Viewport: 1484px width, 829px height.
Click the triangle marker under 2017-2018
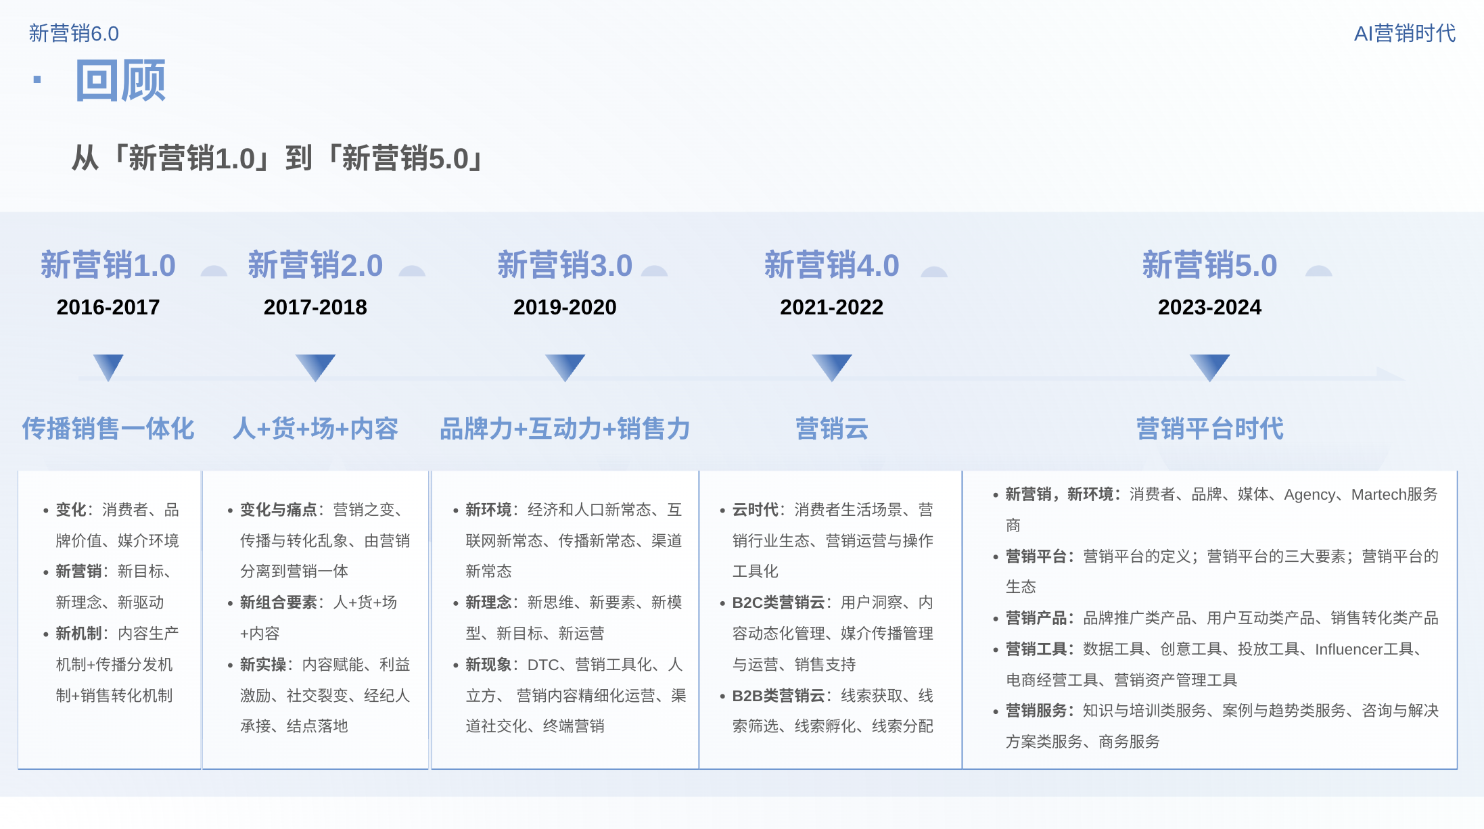(x=315, y=366)
